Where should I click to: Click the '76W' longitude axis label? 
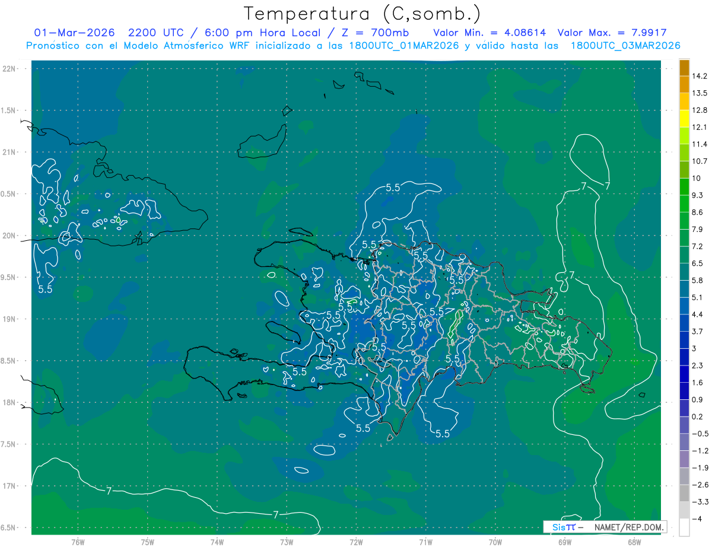click(x=78, y=542)
